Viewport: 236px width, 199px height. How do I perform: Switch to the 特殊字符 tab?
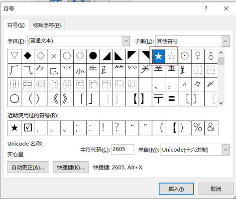tap(47, 25)
